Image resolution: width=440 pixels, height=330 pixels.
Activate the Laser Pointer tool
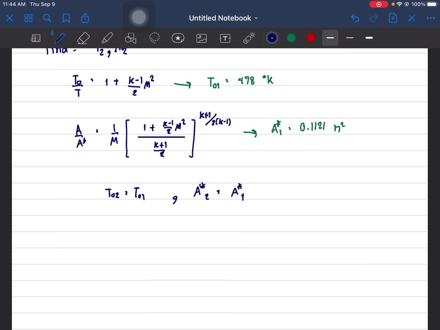pos(248,38)
